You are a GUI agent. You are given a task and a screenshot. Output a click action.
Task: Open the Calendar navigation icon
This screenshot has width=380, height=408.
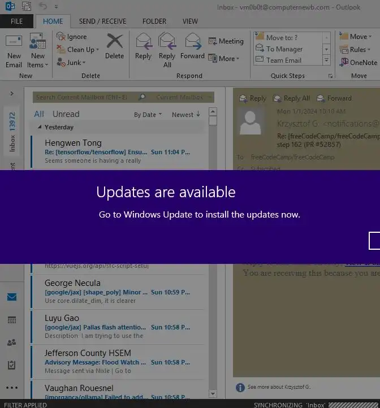pyautogui.click(x=12, y=320)
